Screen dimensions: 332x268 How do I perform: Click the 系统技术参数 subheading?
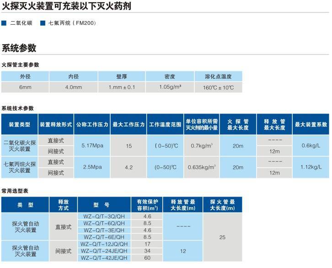tap(17, 108)
